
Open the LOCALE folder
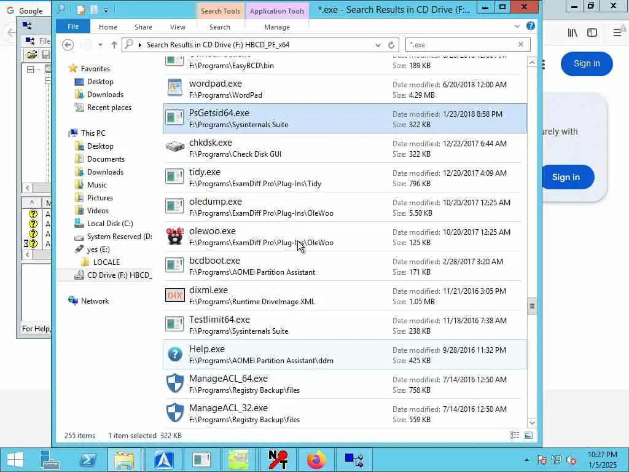[106, 262]
